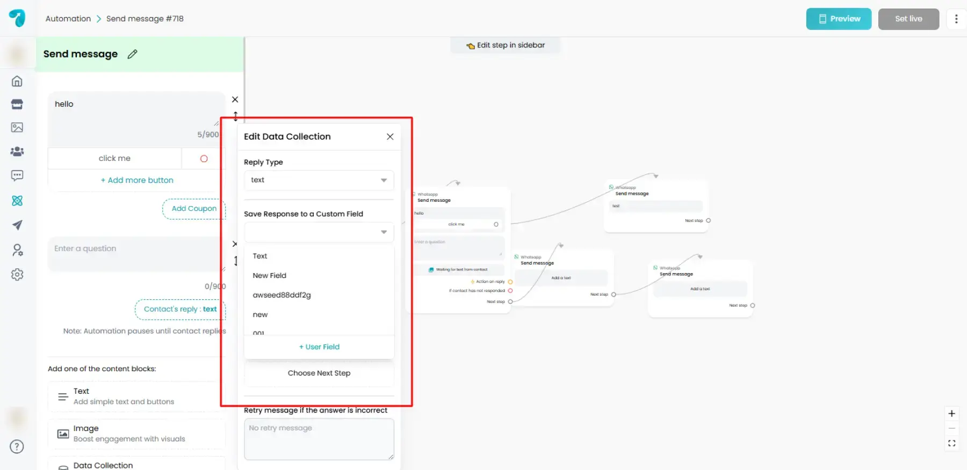Click the Preview button
This screenshot has width=967, height=470.
click(x=839, y=19)
